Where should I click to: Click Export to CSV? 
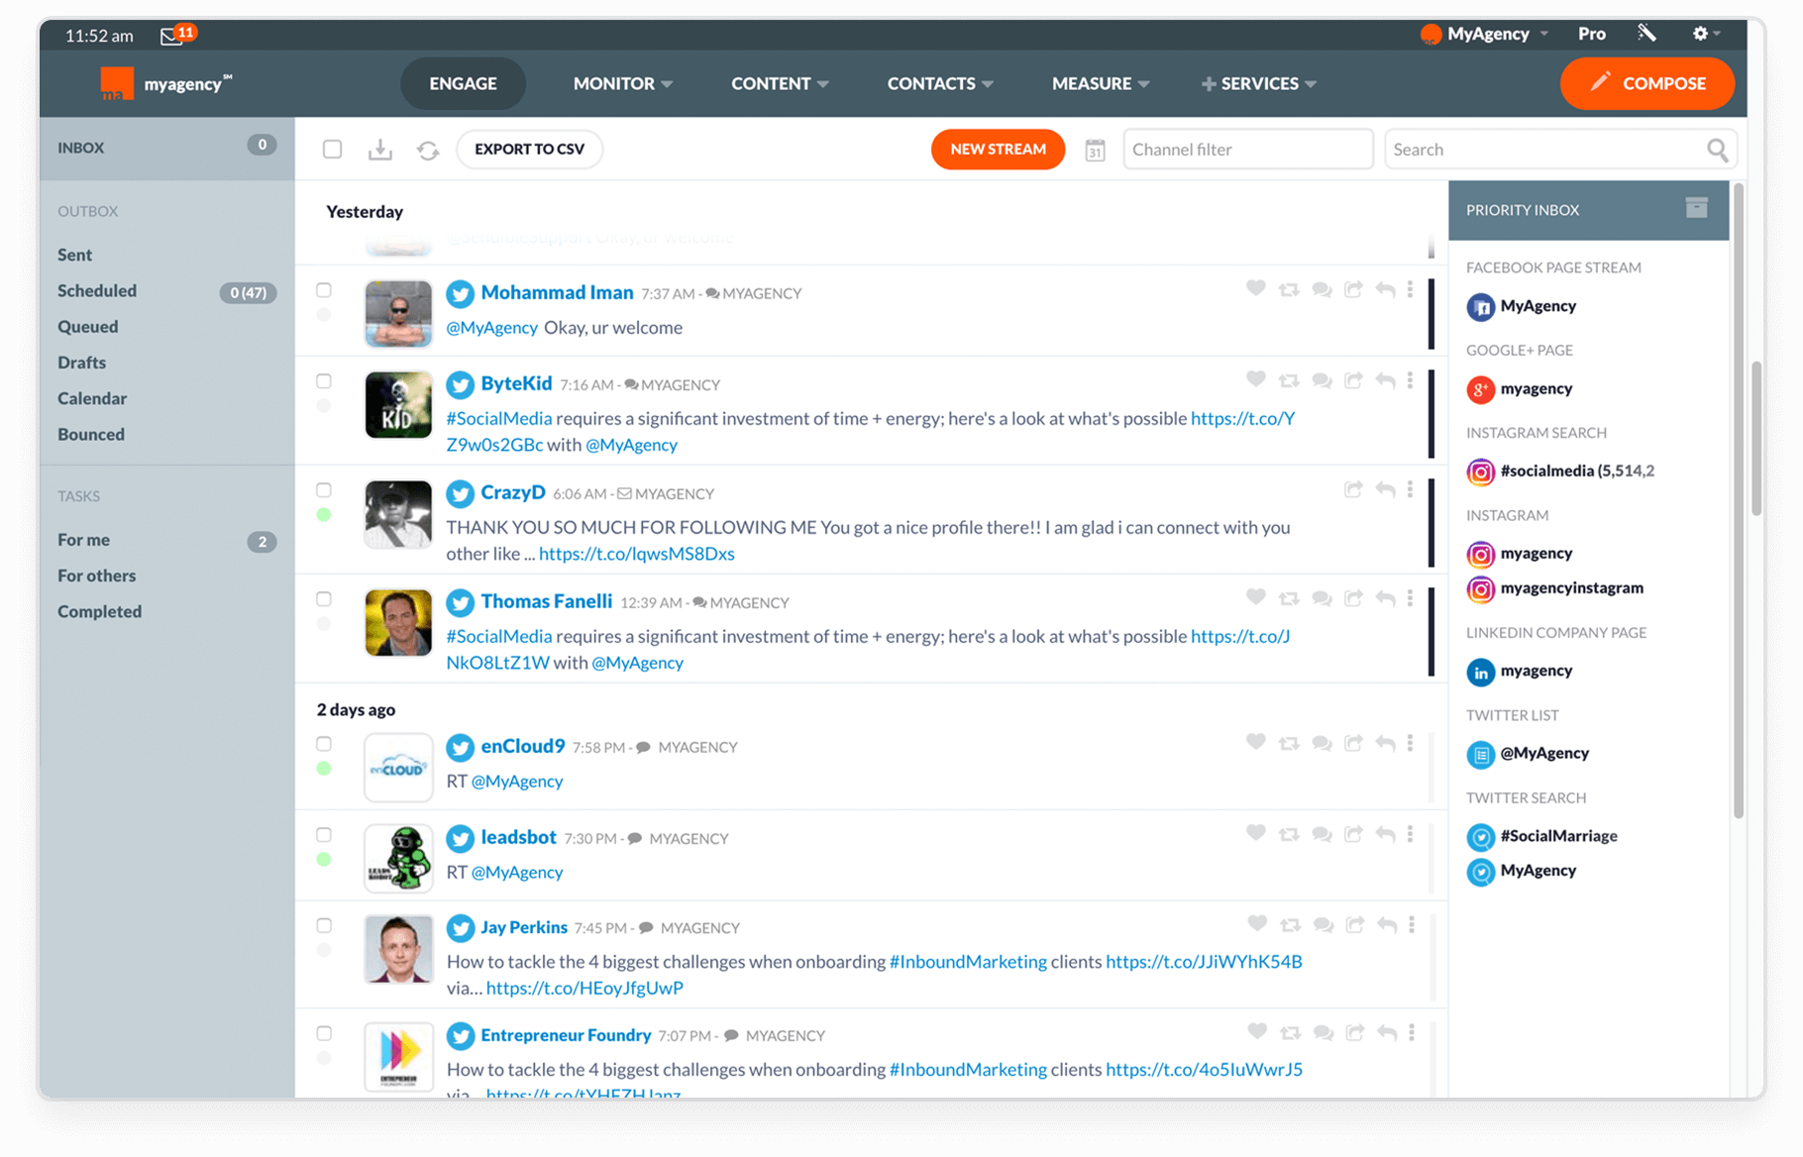[x=529, y=150]
